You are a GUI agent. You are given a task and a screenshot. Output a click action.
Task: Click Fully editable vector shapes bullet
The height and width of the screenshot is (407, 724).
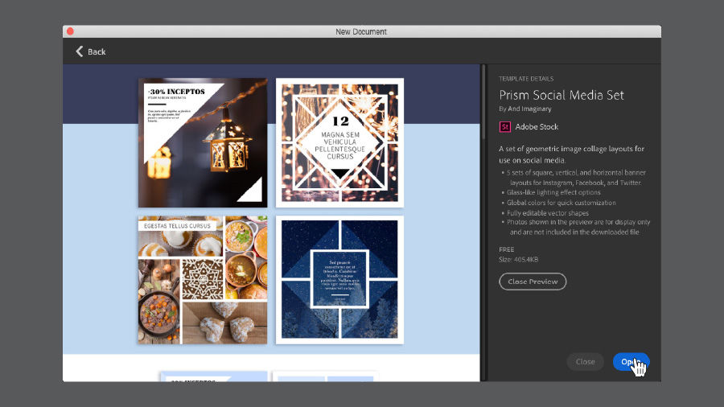547,212
